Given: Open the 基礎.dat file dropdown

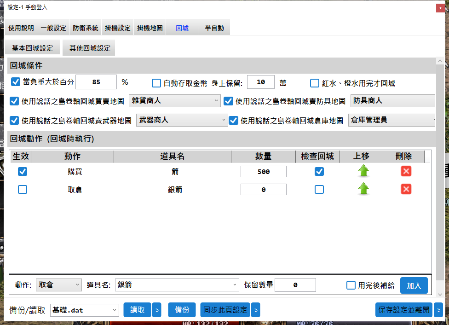Looking at the screenshot, I should coord(84,310).
